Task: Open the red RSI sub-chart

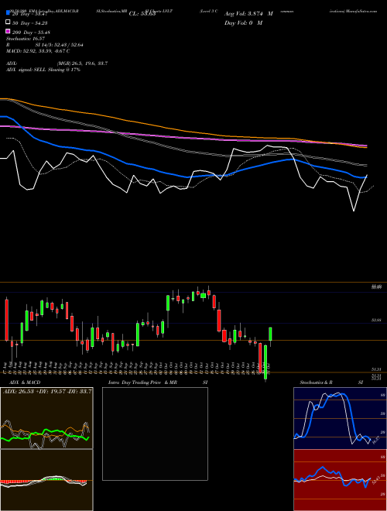Action: [340, 480]
